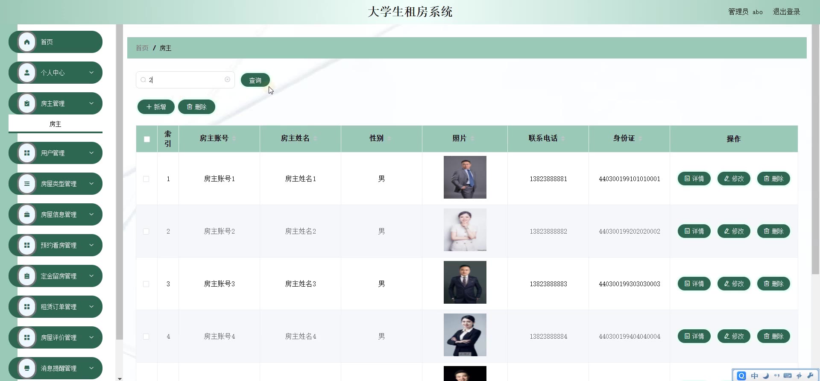Toggle the select-all checkbox in the table header
The width and height of the screenshot is (820, 381).
click(147, 139)
